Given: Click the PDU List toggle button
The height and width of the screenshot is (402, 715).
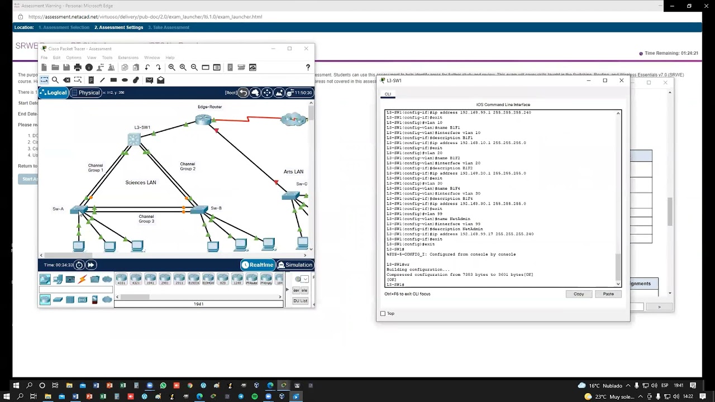Looking at the screenshot, I should 300,300.
